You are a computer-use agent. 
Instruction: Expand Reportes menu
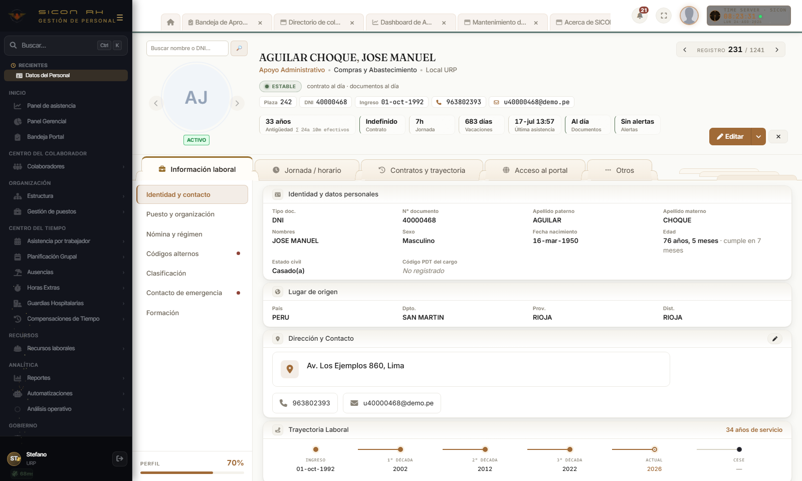(x=66, y=378)
